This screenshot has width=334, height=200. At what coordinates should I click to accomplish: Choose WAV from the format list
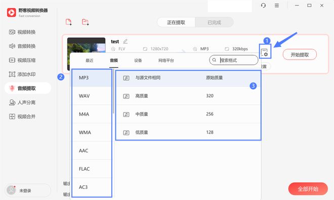pyautogui.click(x=92, y=96)
